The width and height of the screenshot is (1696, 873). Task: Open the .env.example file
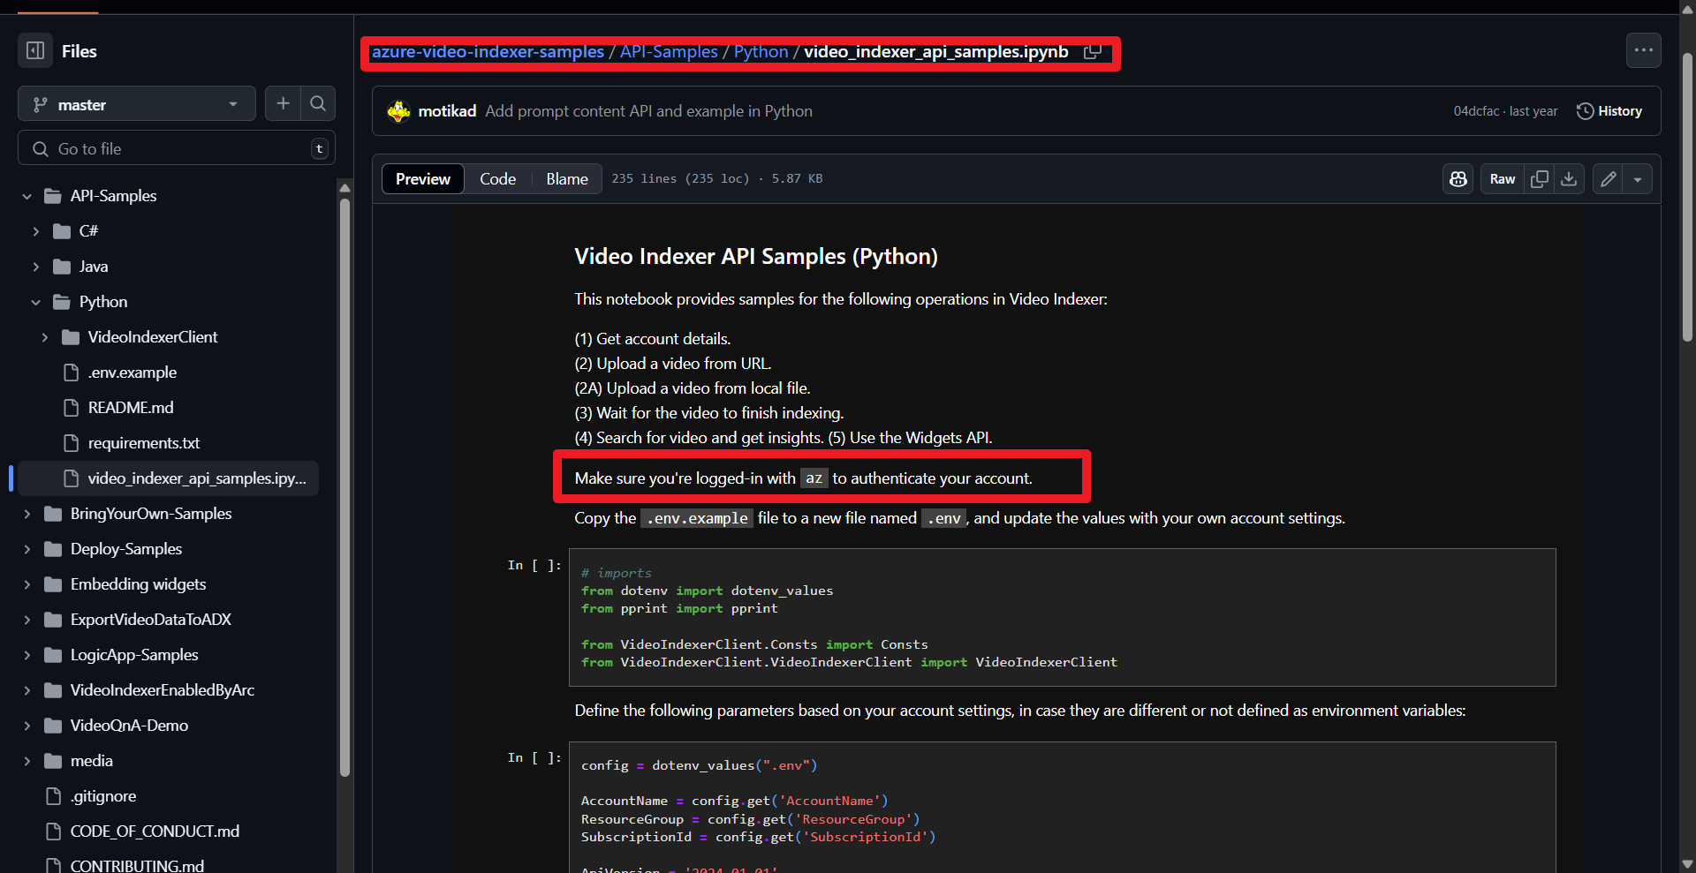point(132,373)
